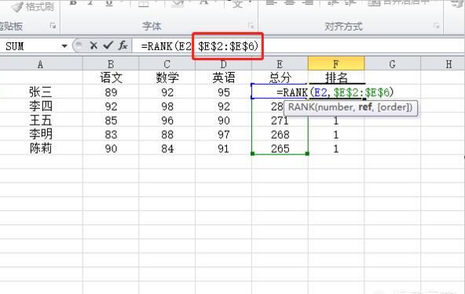Click 张三's 数学 score 92
465x294 pixels.
[167, 92]
